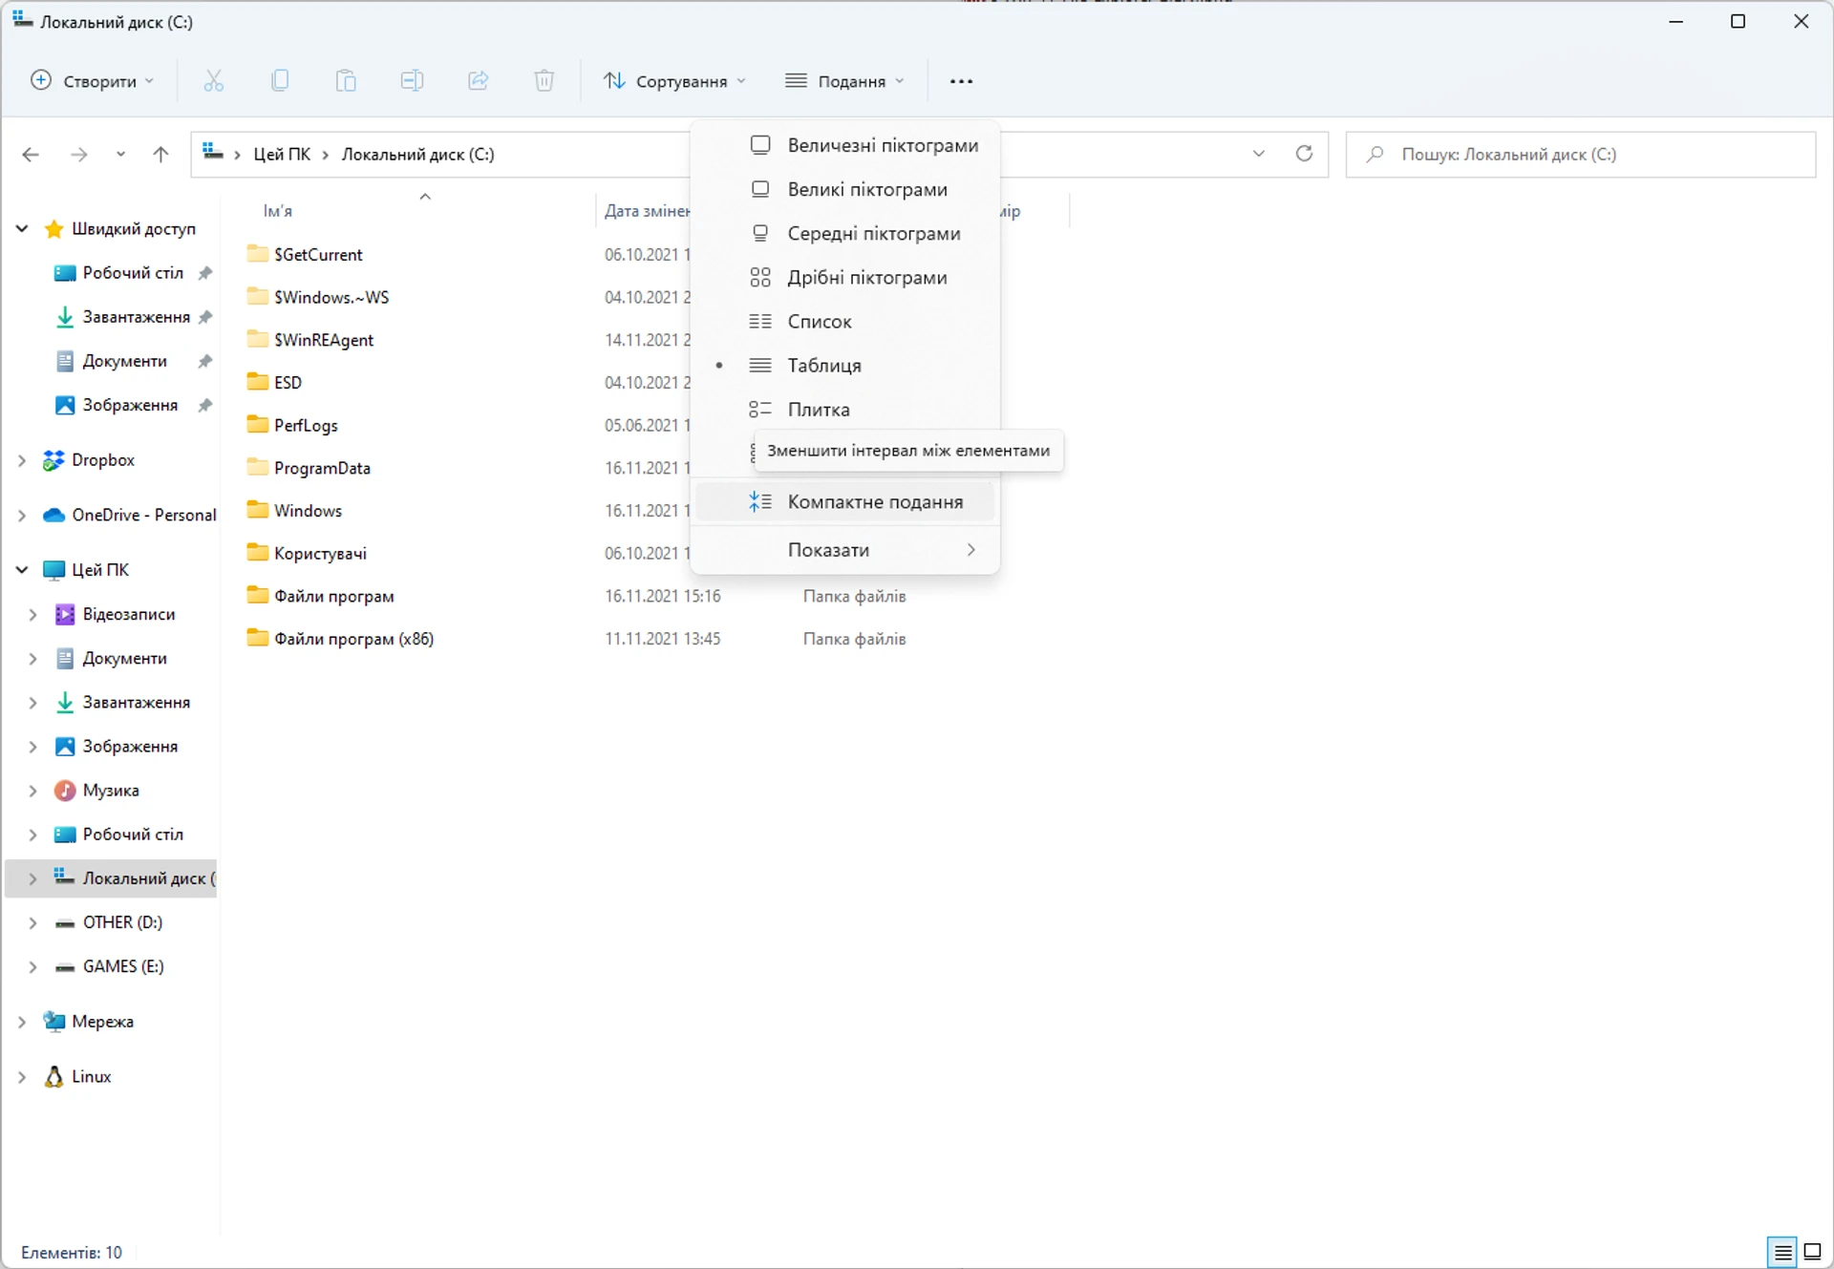This screenshot has width=1834, height=1269.
Task: Expand OneDrive - Personal tree node
Action: [22, 515]
